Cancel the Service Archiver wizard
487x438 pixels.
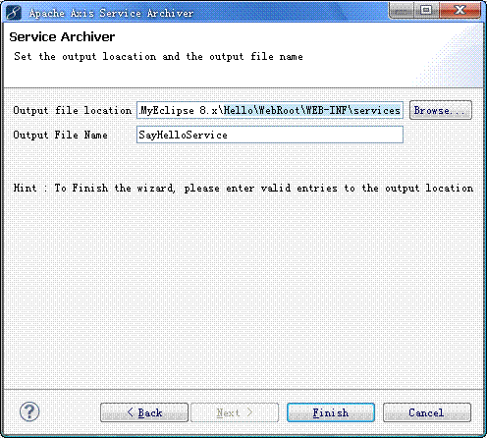(x=427, y=412)
